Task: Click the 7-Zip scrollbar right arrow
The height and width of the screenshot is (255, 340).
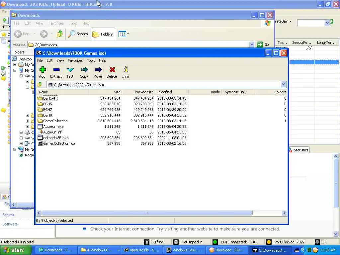Action: click(x=284, y=213)
